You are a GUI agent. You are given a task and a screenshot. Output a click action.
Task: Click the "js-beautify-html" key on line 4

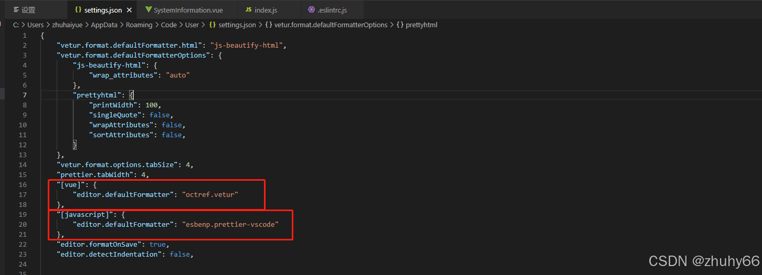click(110, 65)
